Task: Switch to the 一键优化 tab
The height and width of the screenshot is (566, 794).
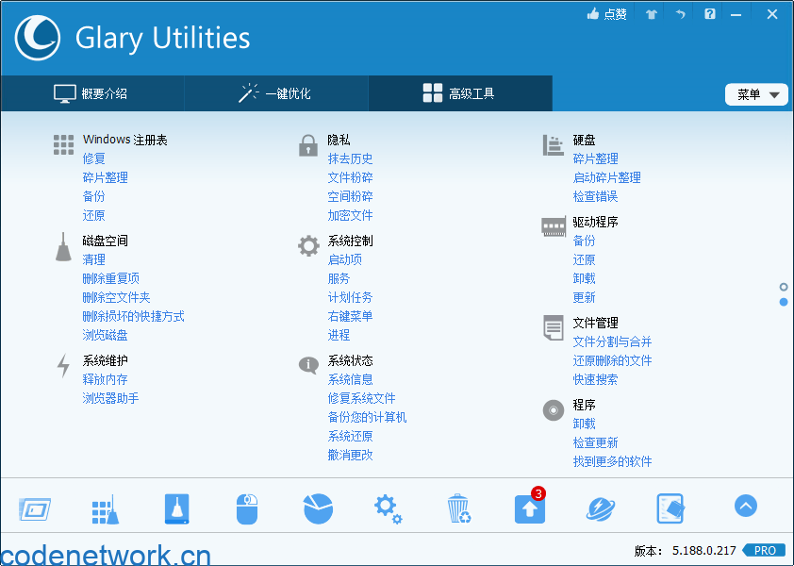Action: (276, 93)
